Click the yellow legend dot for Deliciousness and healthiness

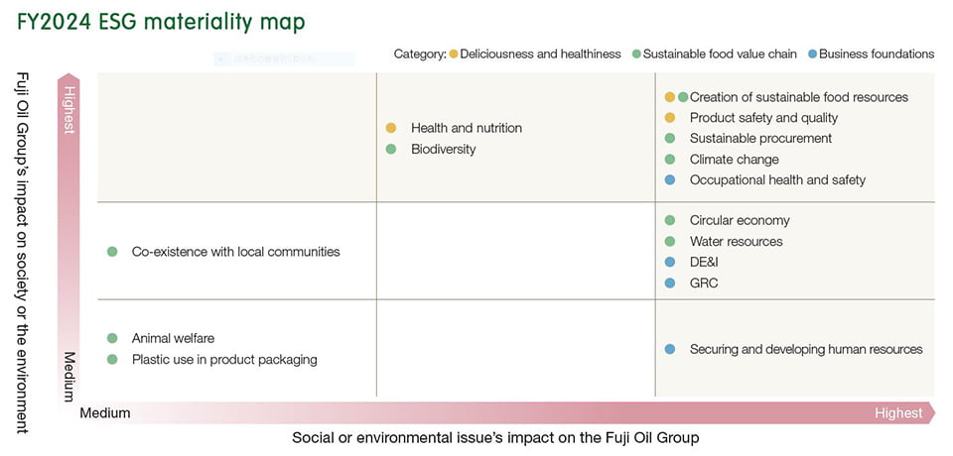tap(454, 55)
